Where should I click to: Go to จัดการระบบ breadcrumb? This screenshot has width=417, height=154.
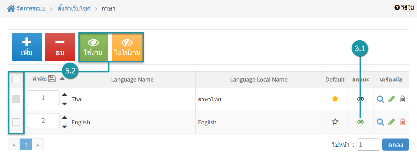31,8
